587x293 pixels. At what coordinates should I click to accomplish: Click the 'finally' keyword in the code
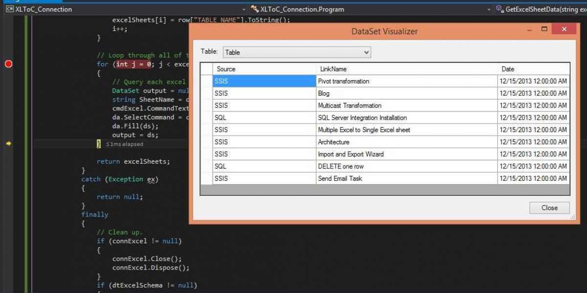click(x=95, y=214)
